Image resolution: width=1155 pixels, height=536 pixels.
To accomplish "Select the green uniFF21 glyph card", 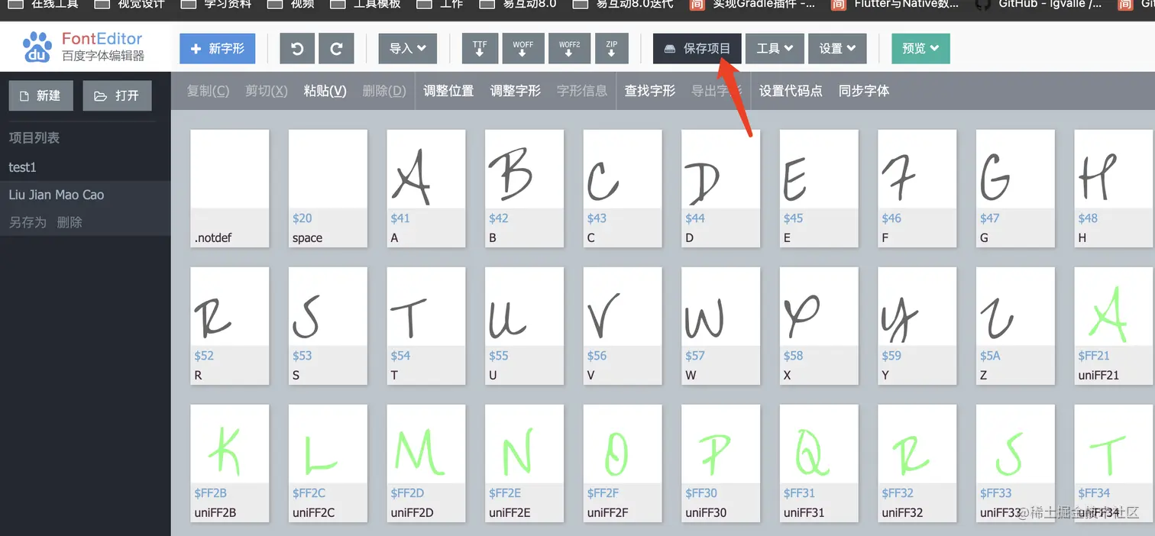I will [1115, 325].
